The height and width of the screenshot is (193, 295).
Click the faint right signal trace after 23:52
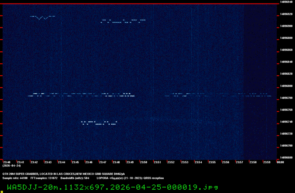(x=218, y=95)
